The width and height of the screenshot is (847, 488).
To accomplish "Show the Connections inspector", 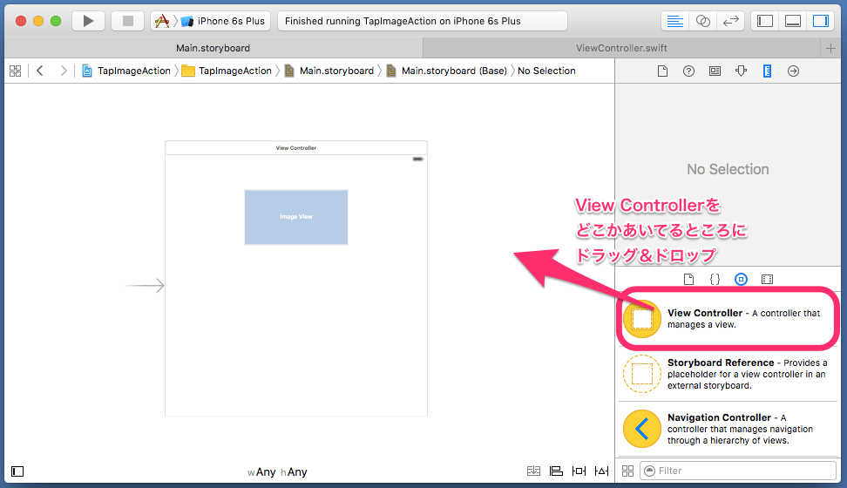I will 793,71.
